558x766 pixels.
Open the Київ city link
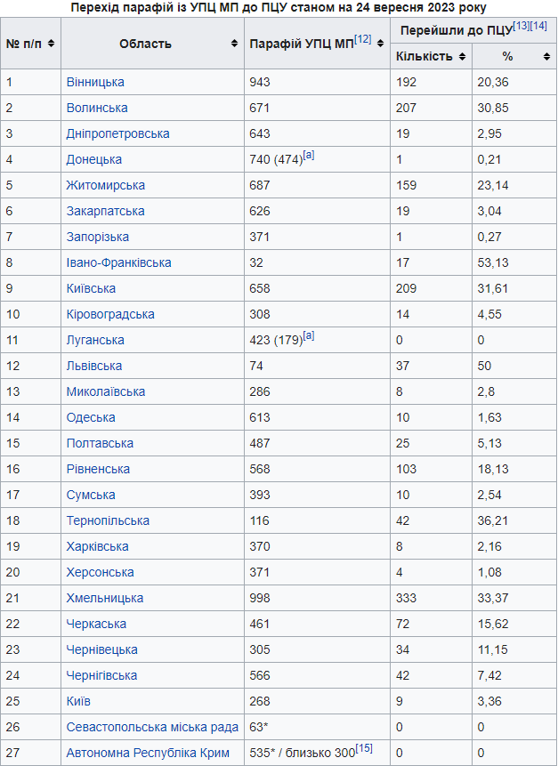(x=78, y=701)
